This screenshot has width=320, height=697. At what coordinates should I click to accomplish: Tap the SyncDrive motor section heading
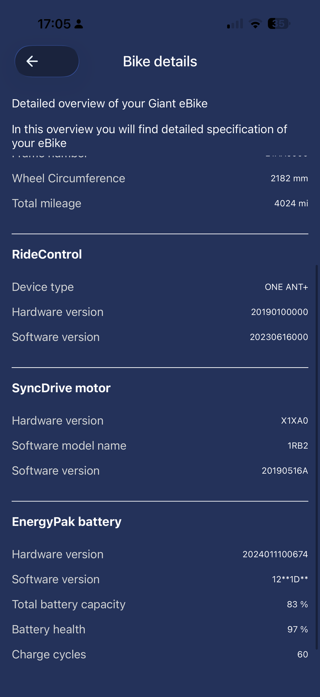pos(61,388)
